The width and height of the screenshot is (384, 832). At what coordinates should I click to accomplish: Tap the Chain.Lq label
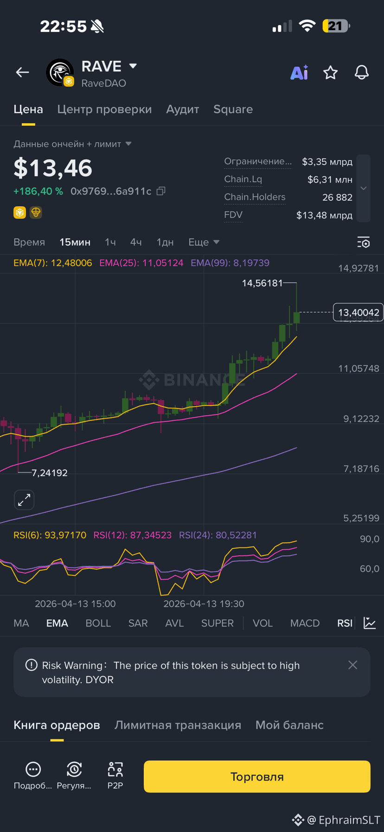click(243, 179)
